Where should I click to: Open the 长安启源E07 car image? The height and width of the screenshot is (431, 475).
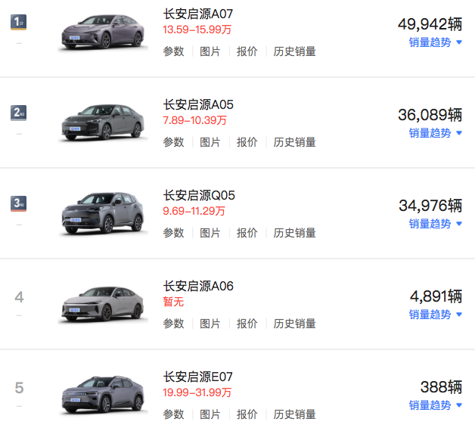click(x=102, y=394)
